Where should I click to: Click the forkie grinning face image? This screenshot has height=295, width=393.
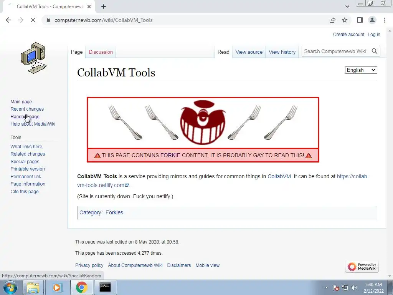(x=203, y=123)
